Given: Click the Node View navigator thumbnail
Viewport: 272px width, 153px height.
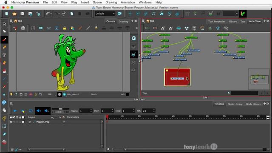Looking at the screenshot, I should point(259,79).
